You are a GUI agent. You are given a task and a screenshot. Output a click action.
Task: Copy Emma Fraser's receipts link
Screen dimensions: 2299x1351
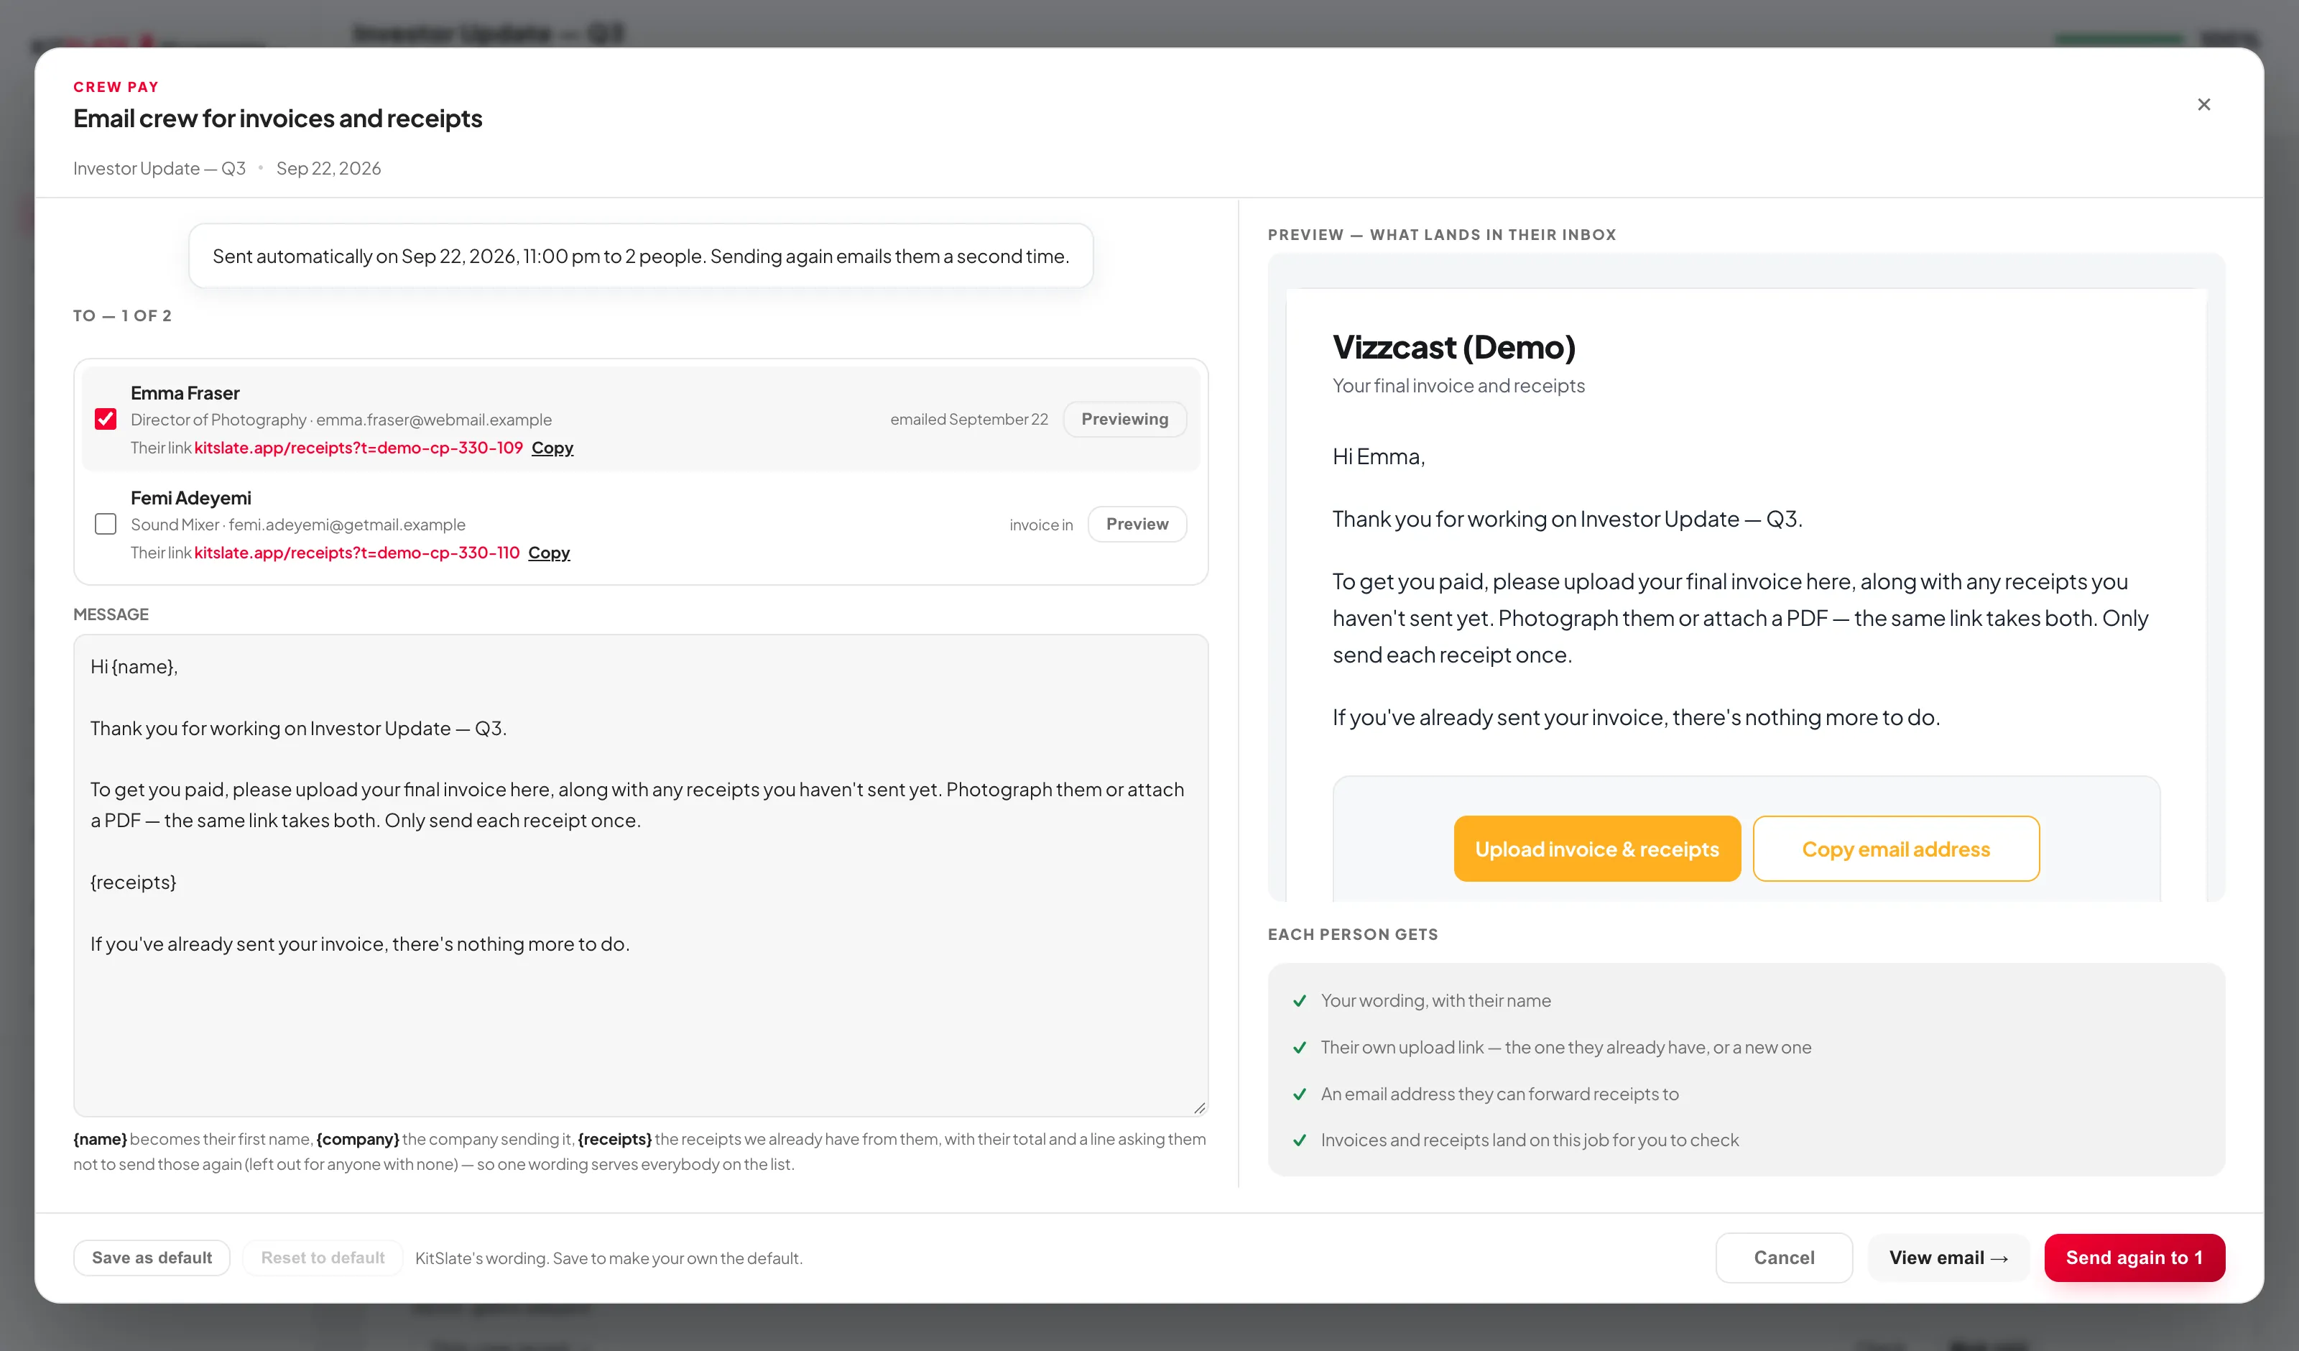[552, 447]
